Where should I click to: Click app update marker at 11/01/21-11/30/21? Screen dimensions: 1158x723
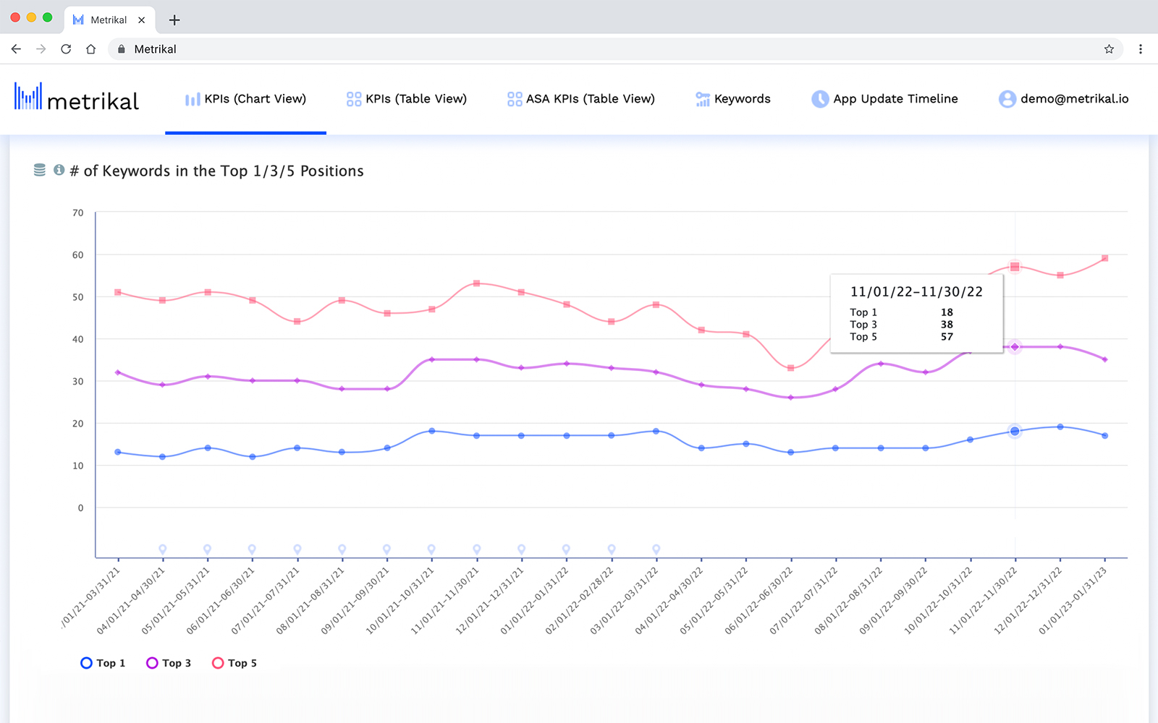click(x=477, y=549)
